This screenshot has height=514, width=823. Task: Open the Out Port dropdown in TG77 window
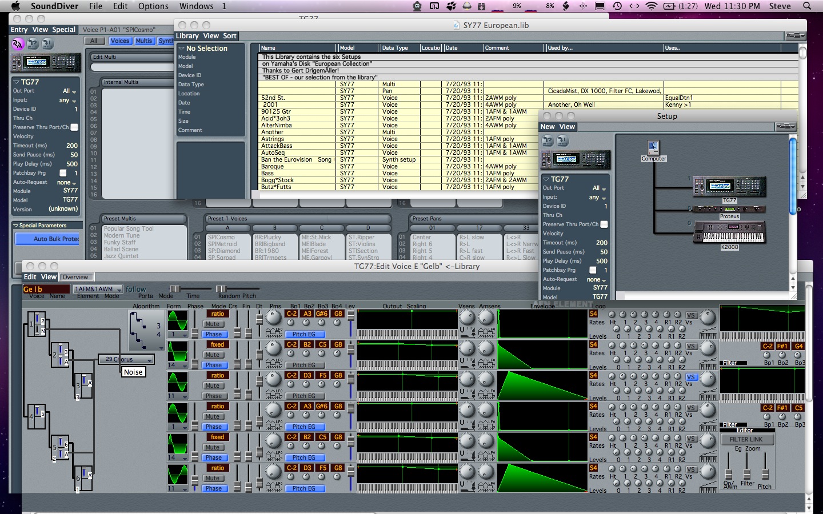(x=69, y=91)
